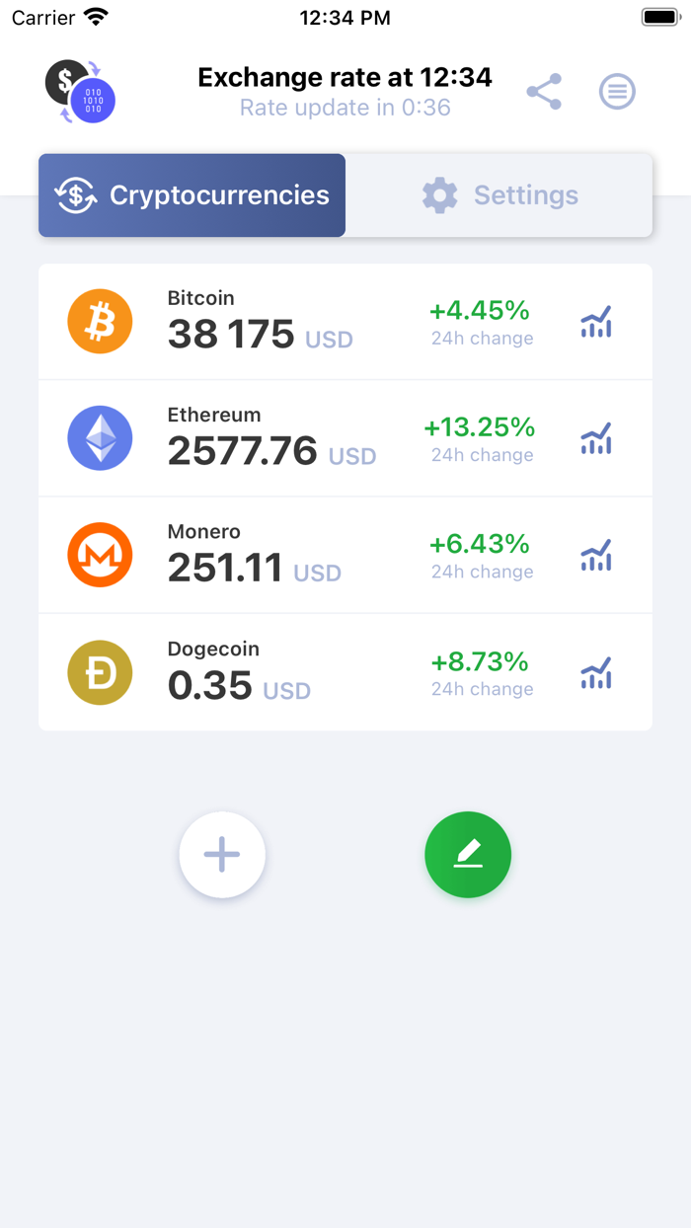
Task: Click the battery indicator in status bar
Action: click(x=657, y=16)
